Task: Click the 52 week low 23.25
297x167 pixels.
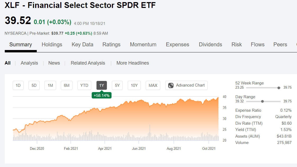Action: (239, 88)
